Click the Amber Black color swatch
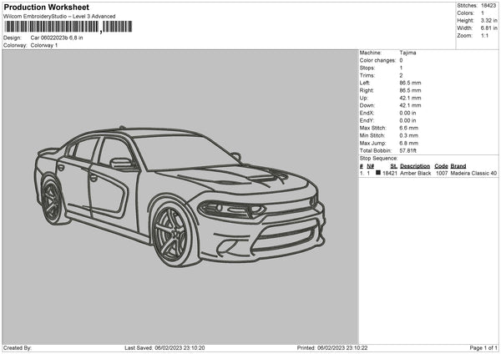 tap(378, 173)
